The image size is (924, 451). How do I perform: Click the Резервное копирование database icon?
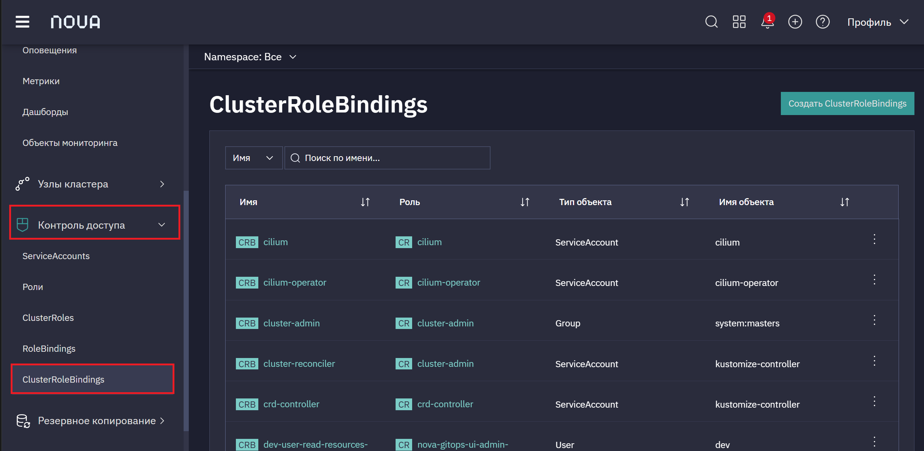pos(23,421)
